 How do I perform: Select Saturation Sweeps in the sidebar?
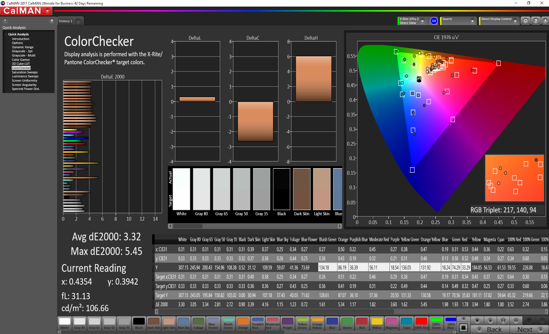coord(25,72)
